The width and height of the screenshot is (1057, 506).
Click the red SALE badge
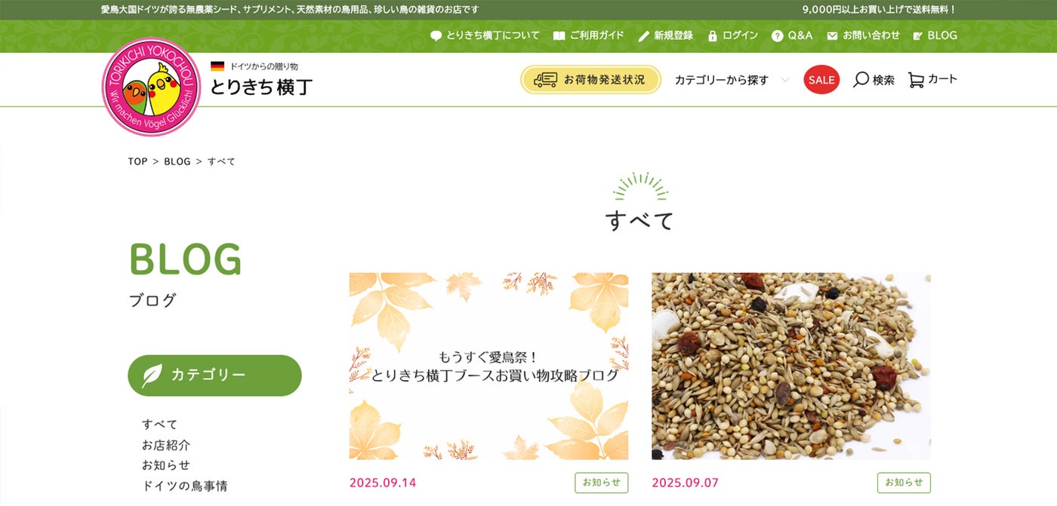pos(821,79)
